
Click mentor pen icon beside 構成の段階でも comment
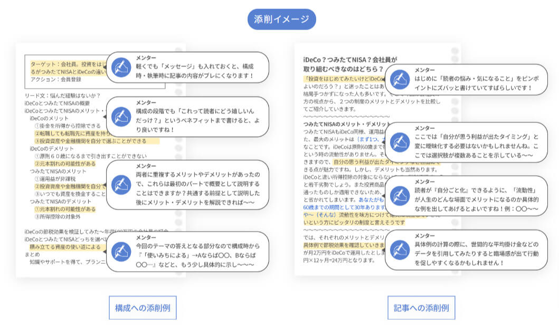pyautogui.click(x=121, y=117)
